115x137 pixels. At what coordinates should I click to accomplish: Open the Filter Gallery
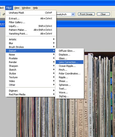coord(30,22)
